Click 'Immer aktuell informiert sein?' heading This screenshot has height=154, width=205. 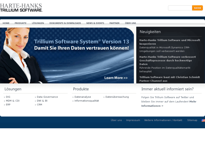pyautogui.click(x=167, y=89)
